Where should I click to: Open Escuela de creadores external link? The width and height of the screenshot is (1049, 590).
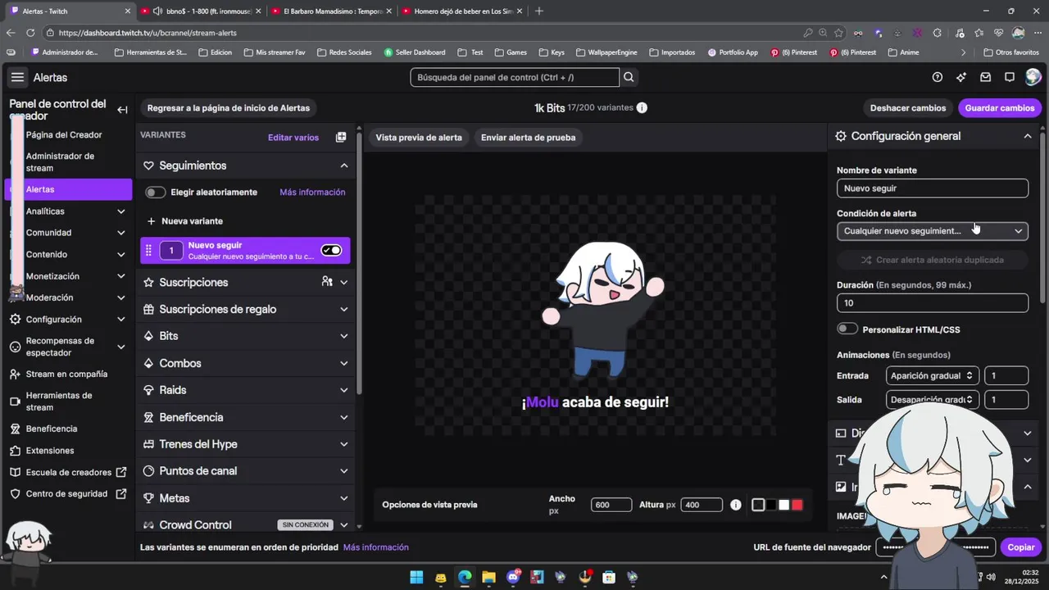coord(70,472)
